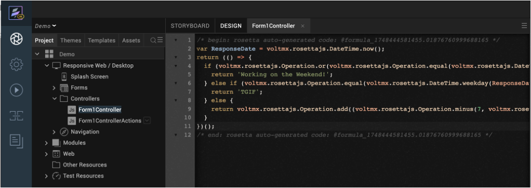This screenshot has width=531, height=188.
Task: Open the aperture-shaped Project view icon
Action: 16,39
